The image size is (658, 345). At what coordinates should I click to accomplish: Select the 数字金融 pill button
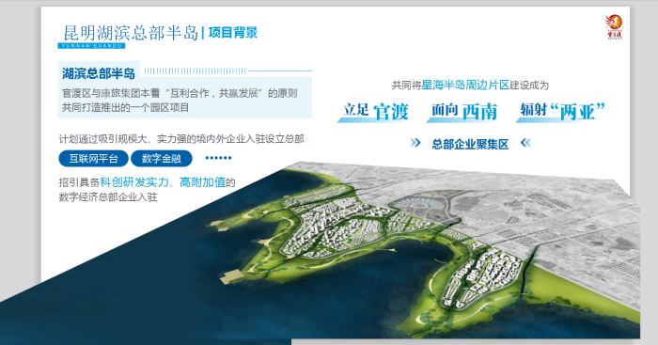161,158
